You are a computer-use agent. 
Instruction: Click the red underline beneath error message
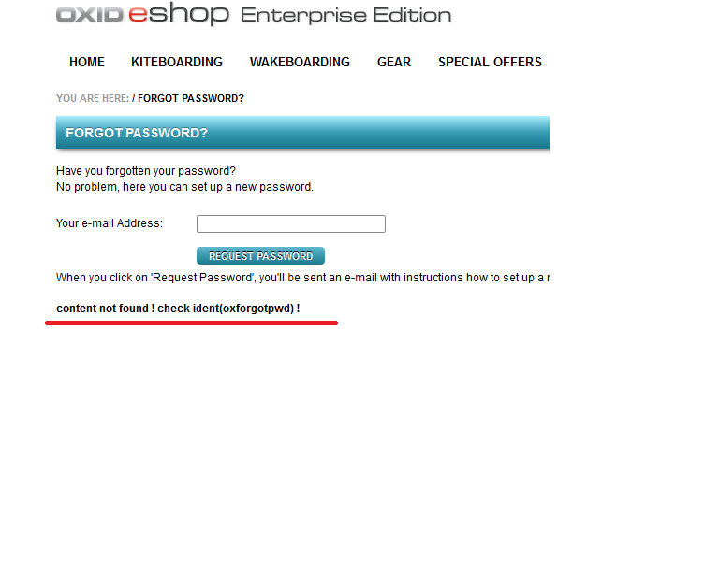tap(192, 323)
